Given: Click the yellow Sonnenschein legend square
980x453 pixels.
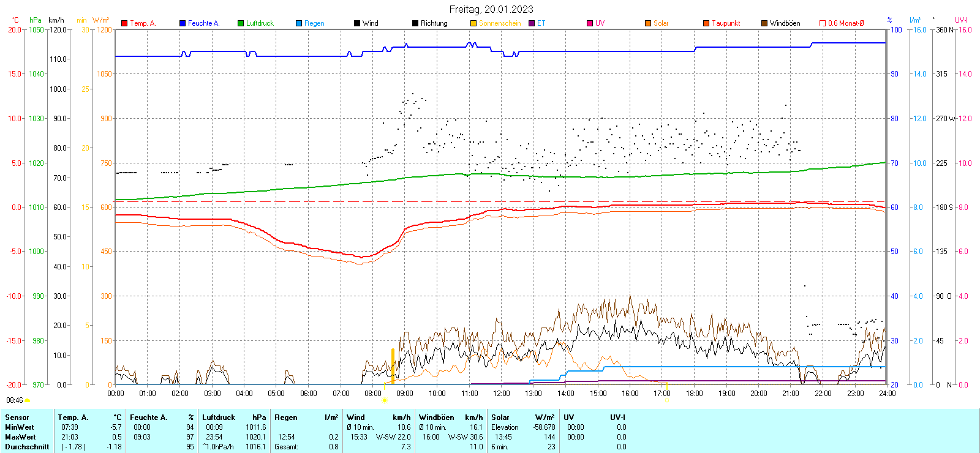Looking at the screenshot, I should 473,23.
